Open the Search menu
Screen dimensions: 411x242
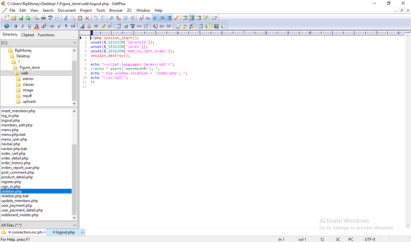(x=48, y=10)
